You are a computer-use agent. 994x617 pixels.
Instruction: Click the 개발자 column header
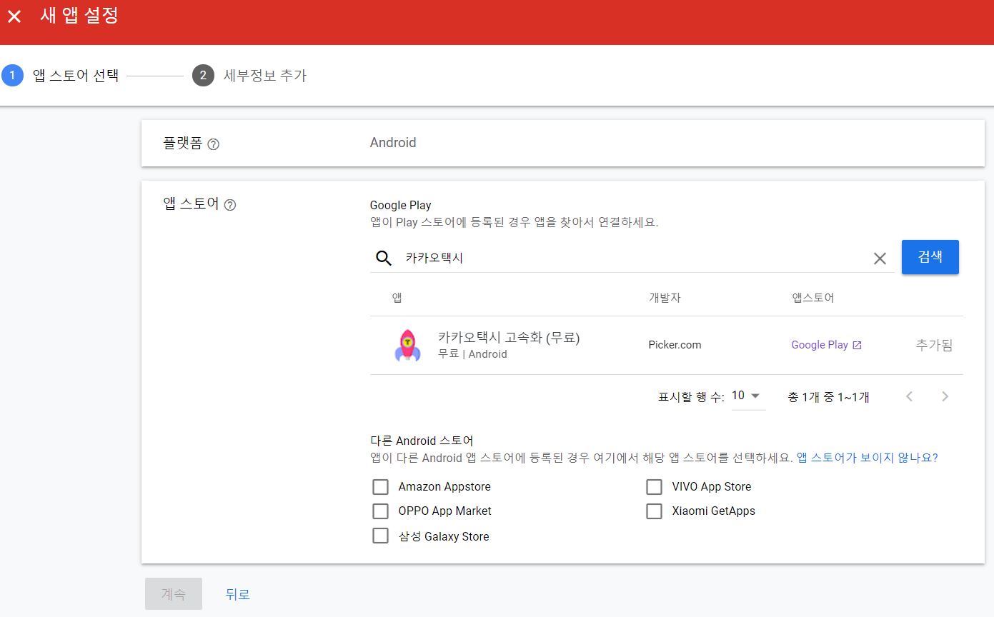[x=665, y=298]
